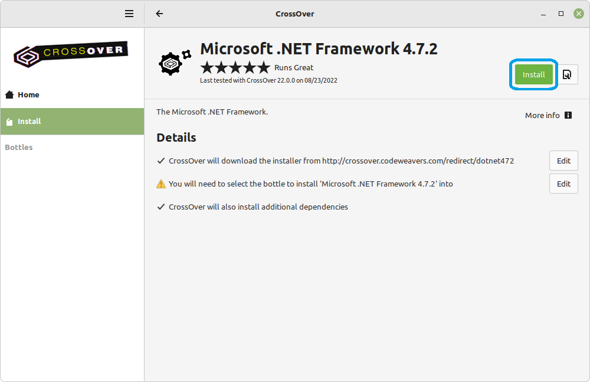Image resolution: width=590 pixels, height=382 pixels.
Task: Minimize the CrossOver window
Action: point(543,14)
